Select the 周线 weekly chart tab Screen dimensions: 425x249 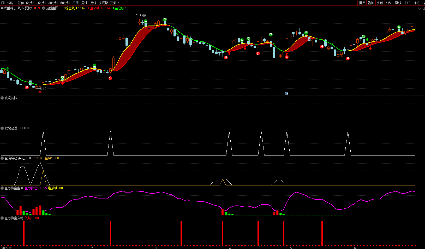(85, 3)
